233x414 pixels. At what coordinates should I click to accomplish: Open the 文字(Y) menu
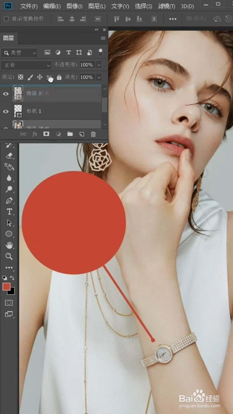click(x=120, y=6)
